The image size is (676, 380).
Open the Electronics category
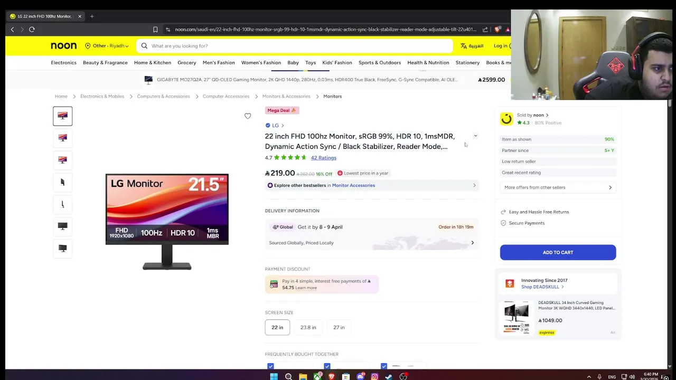[x=63, y=63]
